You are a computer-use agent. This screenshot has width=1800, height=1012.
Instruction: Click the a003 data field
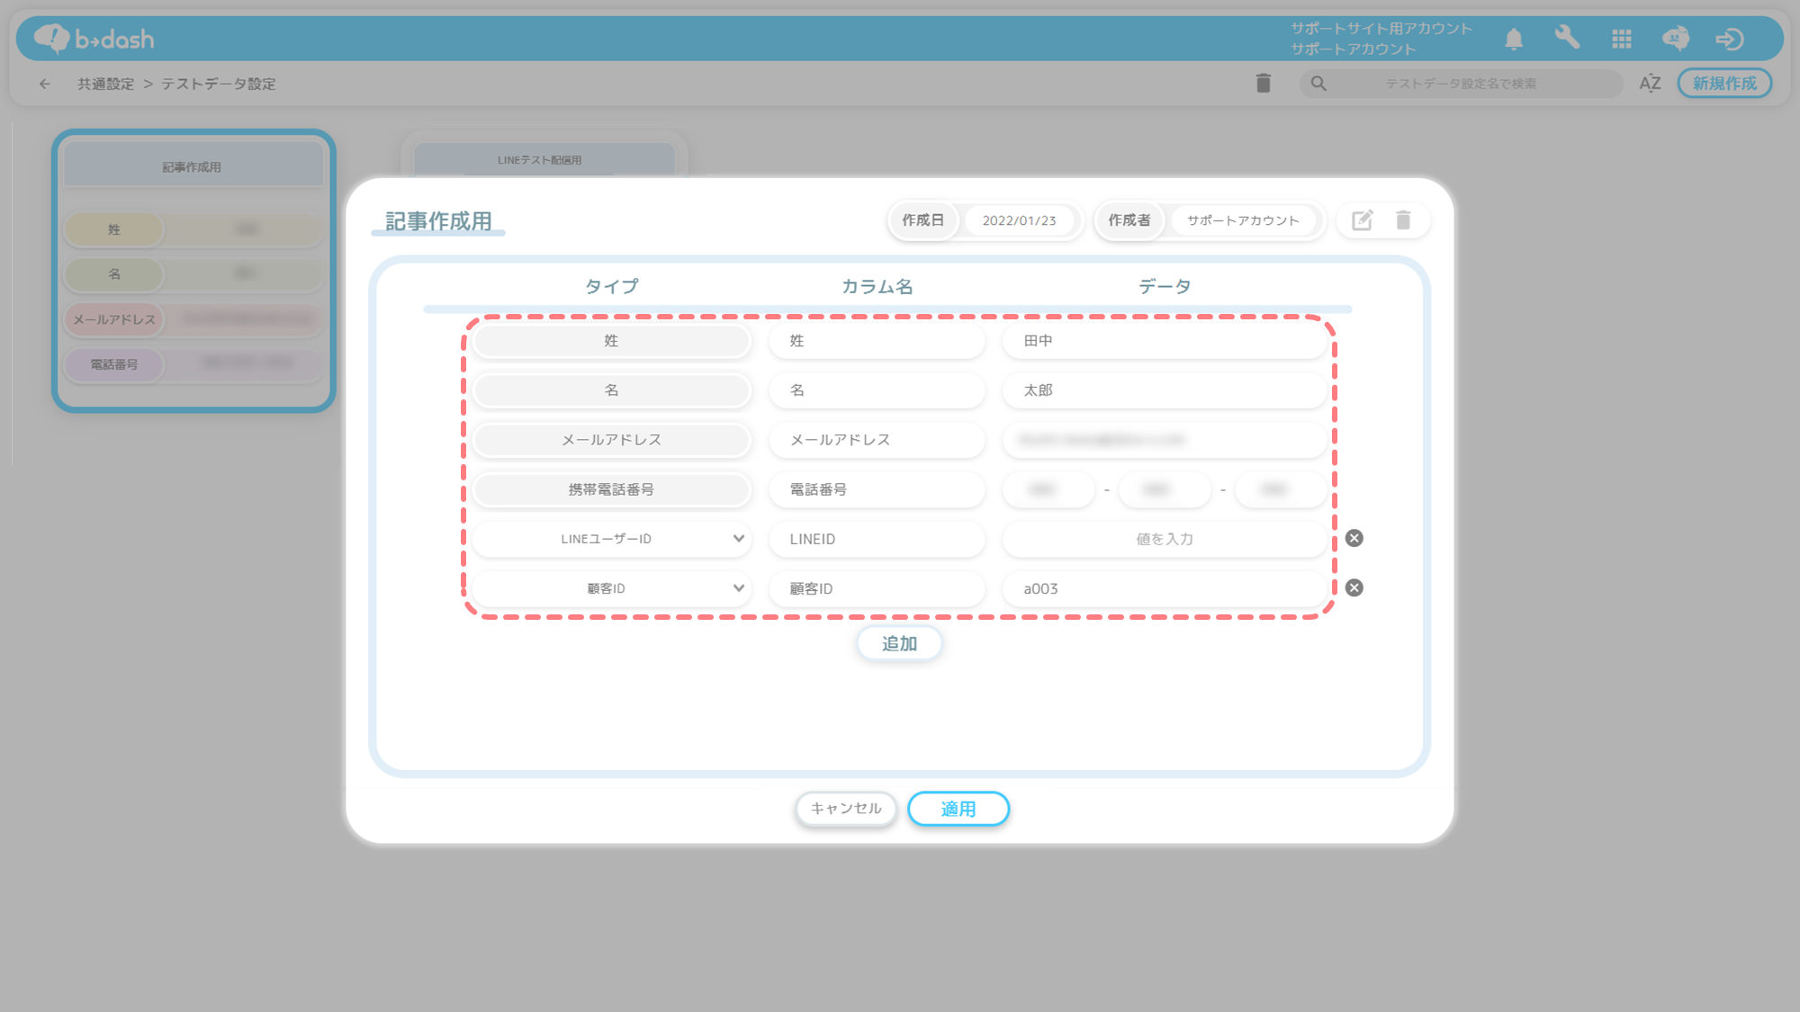point(1165,588)
